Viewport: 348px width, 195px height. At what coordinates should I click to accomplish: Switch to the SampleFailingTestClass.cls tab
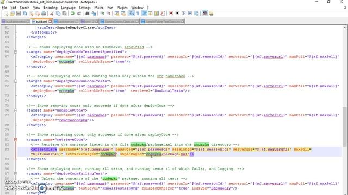(x=163, y=22)
